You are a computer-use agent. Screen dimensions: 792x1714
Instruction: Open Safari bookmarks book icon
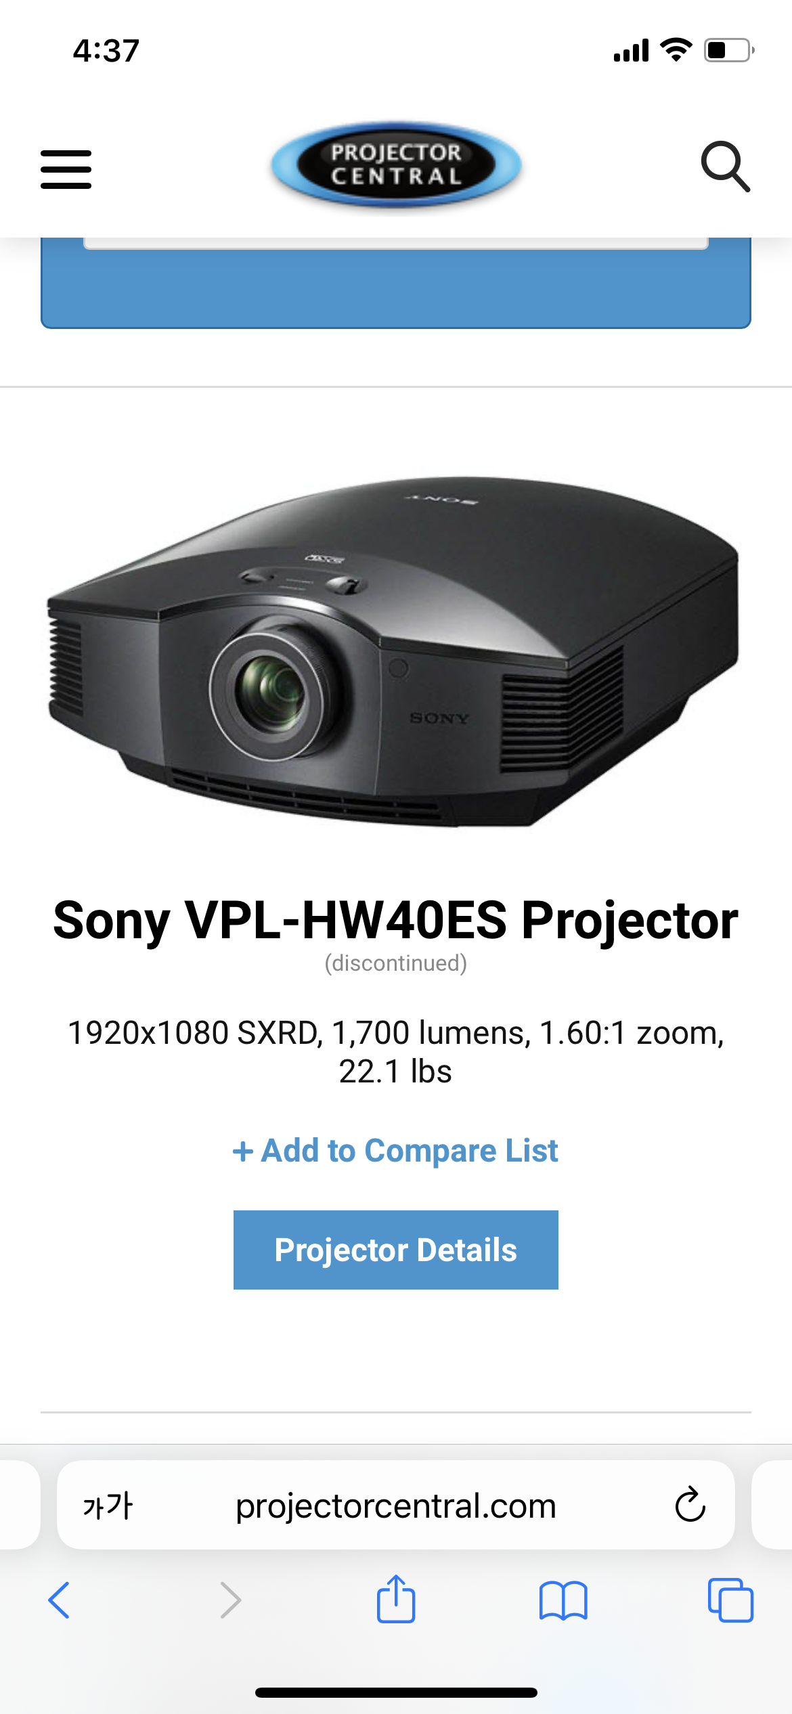(563, 1600)
